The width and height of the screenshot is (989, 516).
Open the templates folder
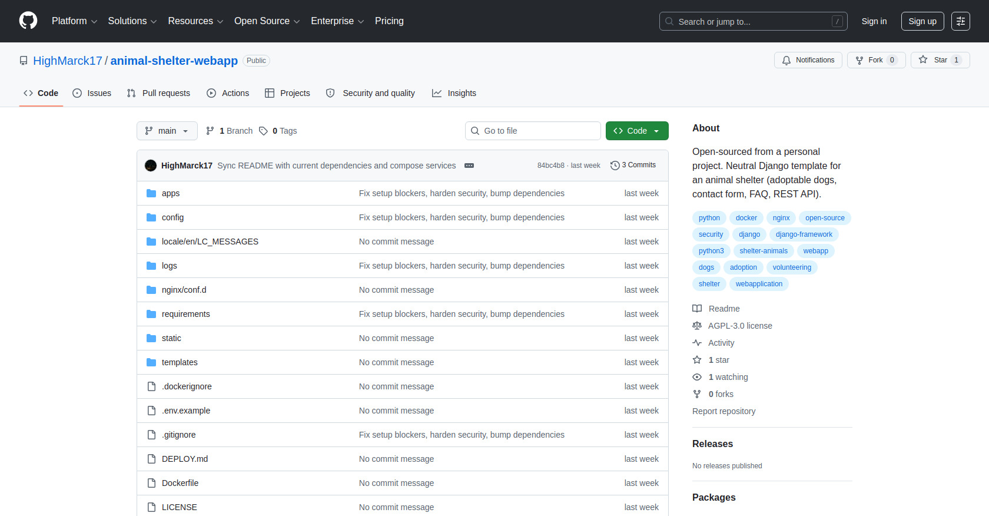point(180,362)
